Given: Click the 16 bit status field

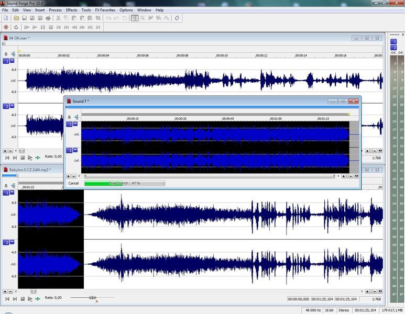Looking at the screenshot, I should [329, 310].
